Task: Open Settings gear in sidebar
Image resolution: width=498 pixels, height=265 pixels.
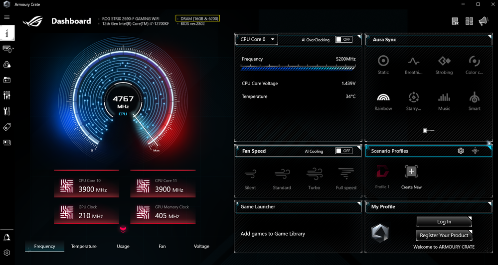Action: tap(7, 253)
